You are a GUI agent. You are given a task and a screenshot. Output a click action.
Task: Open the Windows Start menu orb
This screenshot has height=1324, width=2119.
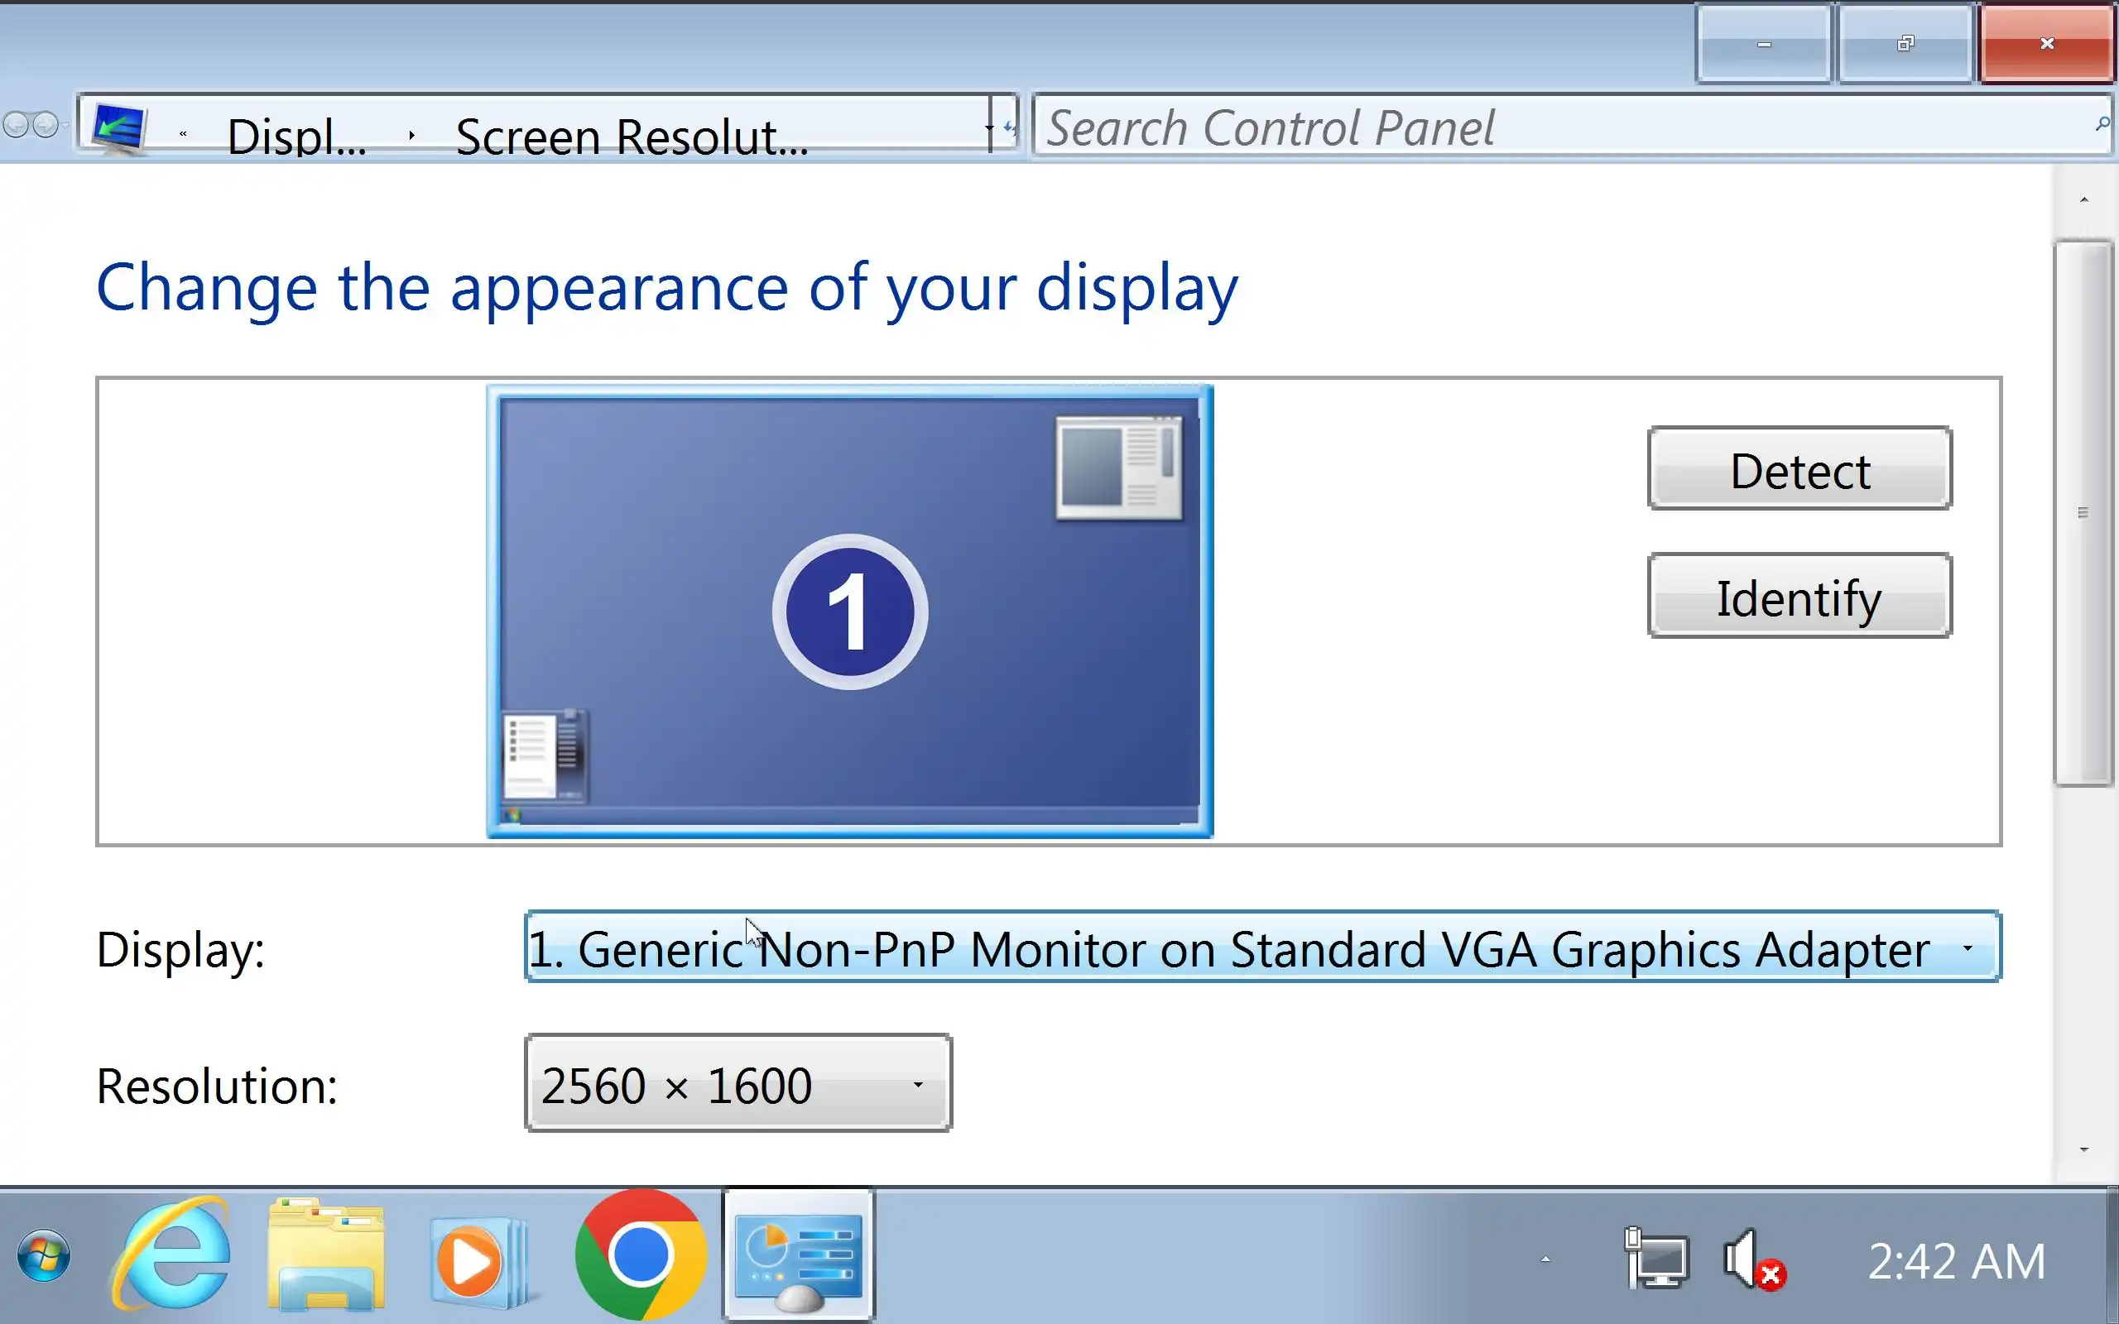[x=44, y=1255]
